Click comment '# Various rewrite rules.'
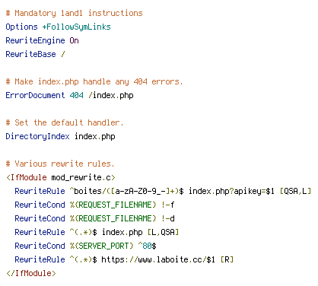The height and width of the screenshot is (286, 318). click(60, 164)
